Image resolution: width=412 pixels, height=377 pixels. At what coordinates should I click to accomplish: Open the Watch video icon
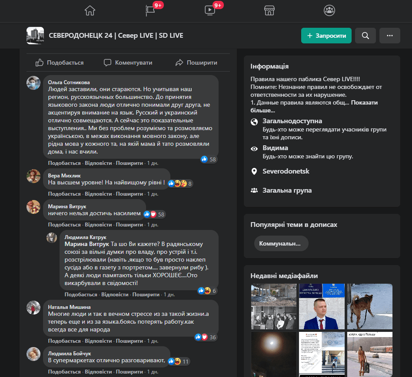(x=209, y=10)
